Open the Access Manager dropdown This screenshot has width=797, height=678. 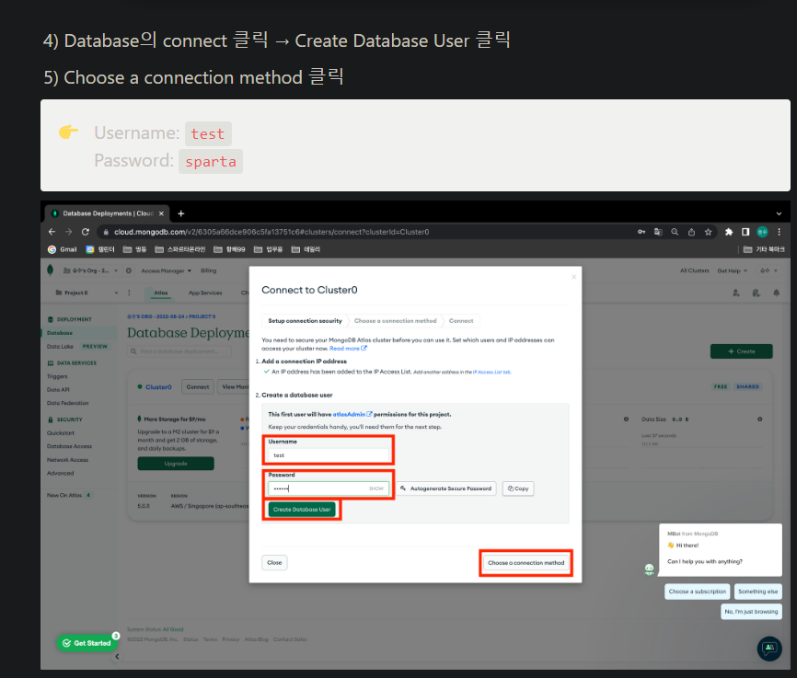[167, 270]
